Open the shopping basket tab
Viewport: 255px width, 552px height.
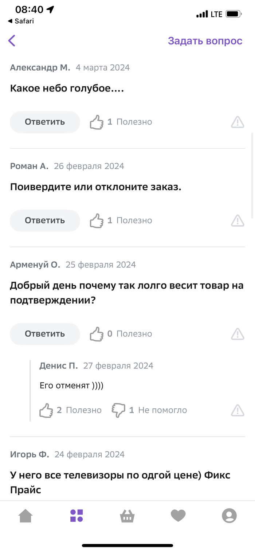point(127,516)
